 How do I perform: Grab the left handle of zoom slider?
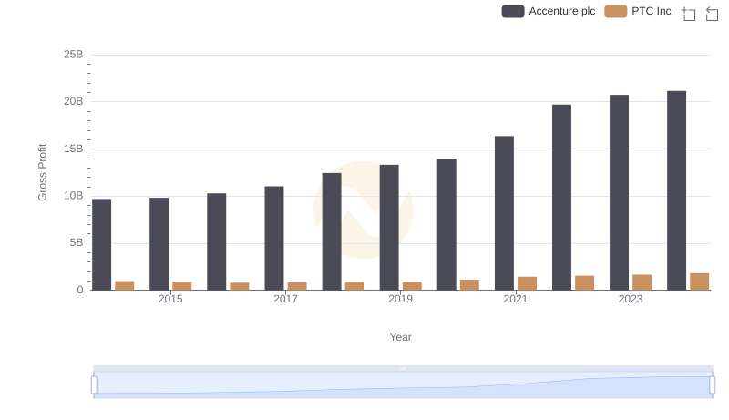click(94, 385)
